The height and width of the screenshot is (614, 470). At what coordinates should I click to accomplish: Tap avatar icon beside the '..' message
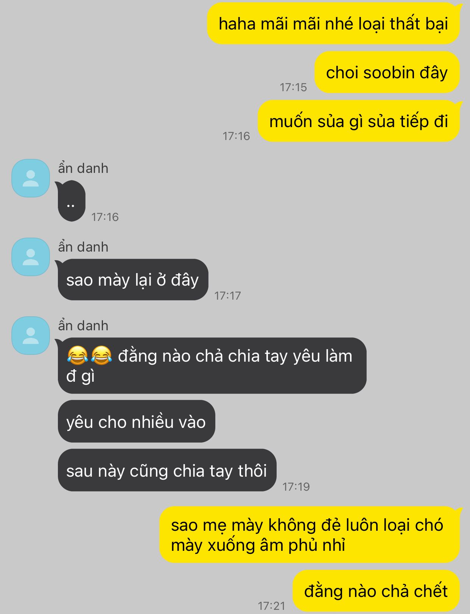coord(31,178)
